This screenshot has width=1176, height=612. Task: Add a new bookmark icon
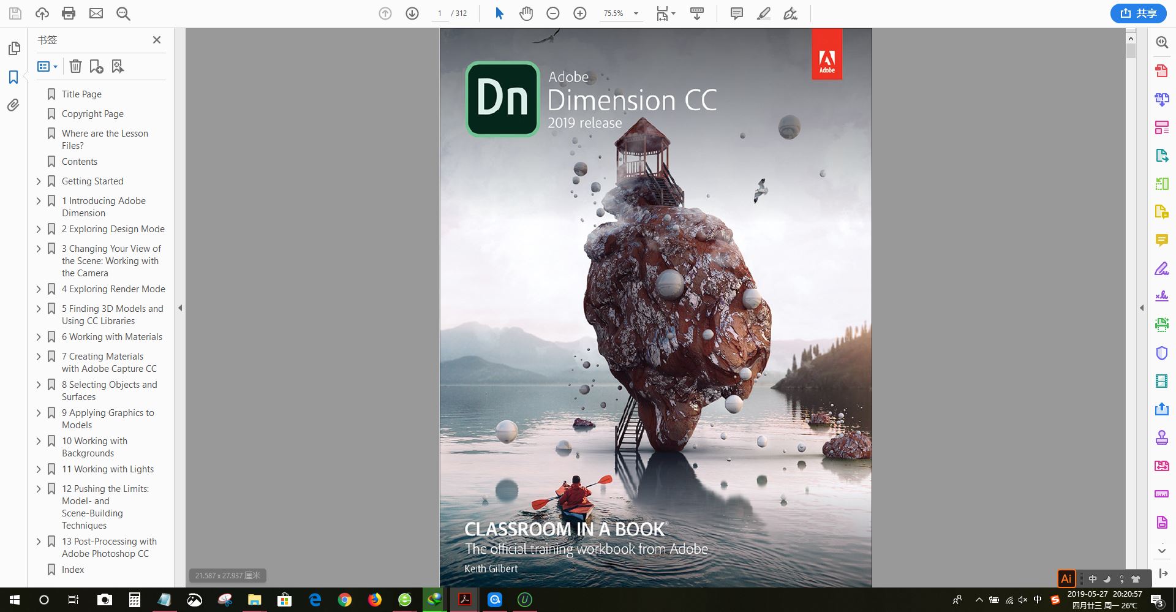(96, 66)
